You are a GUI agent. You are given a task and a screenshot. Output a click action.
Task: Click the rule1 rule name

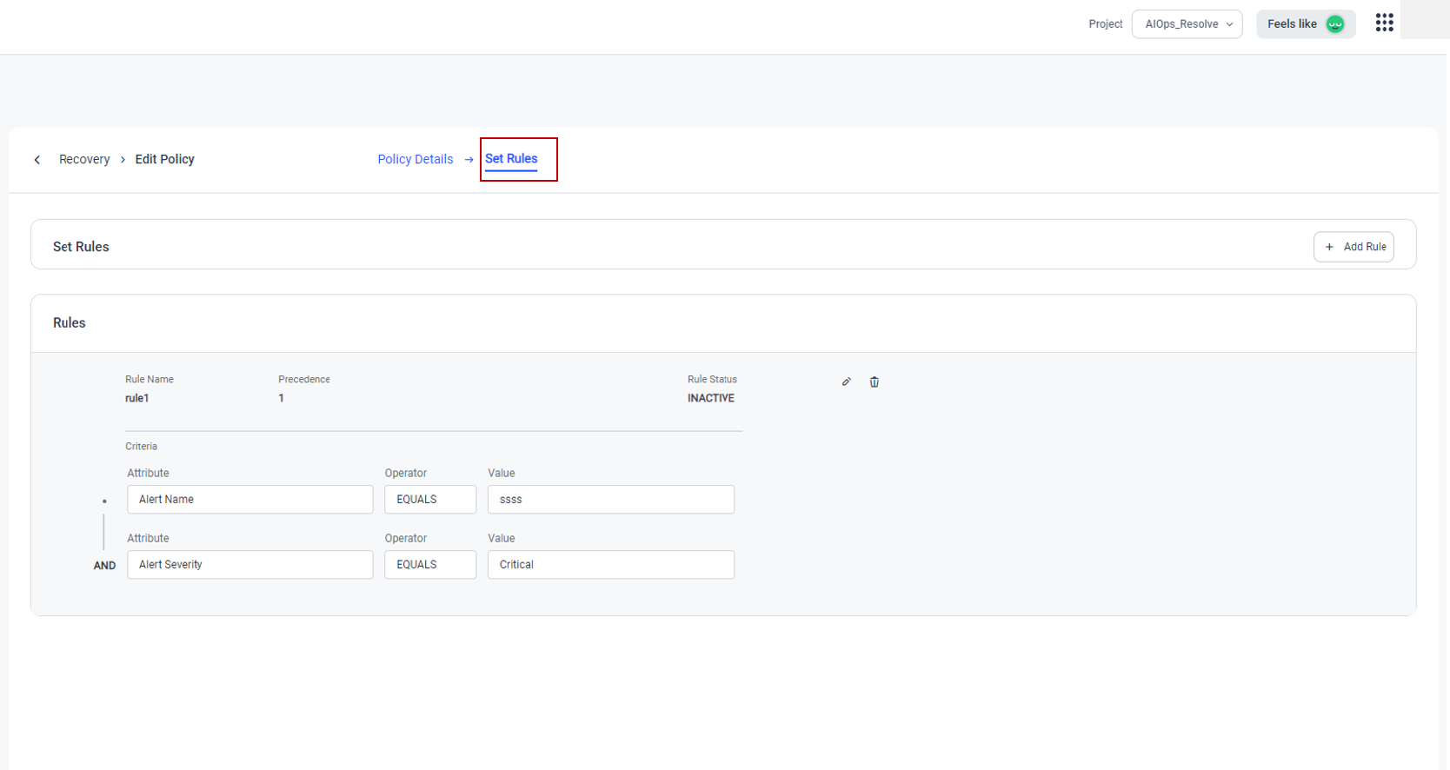click(x=137, y=398)
